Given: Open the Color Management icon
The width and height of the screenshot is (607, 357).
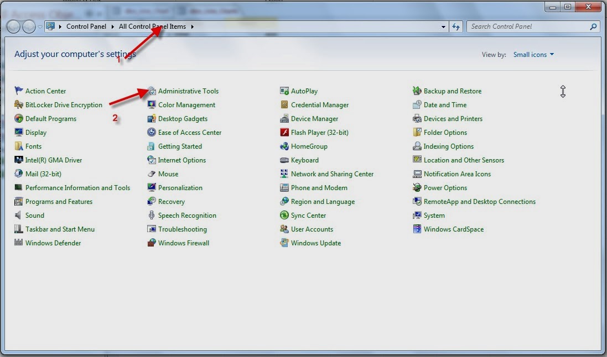Looking at the screenshot, I should tap(152, 105).
